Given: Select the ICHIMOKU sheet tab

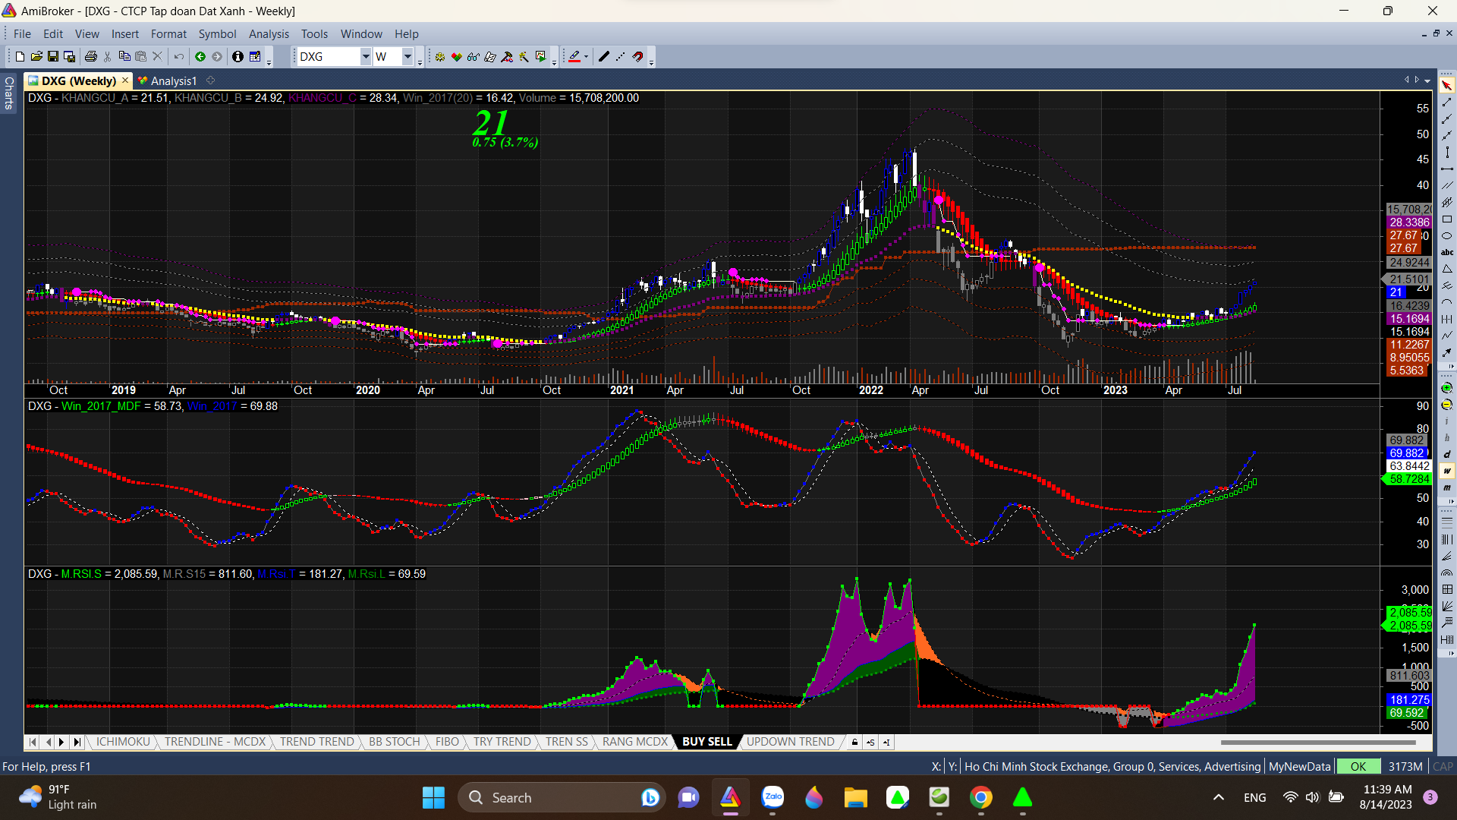Looking at the screenshot, I should (123, 742).
